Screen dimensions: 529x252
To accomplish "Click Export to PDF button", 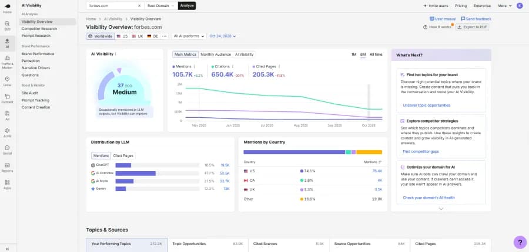I will [472, 27].
